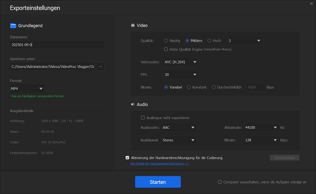Click the Starten button

tap(158, 182)
